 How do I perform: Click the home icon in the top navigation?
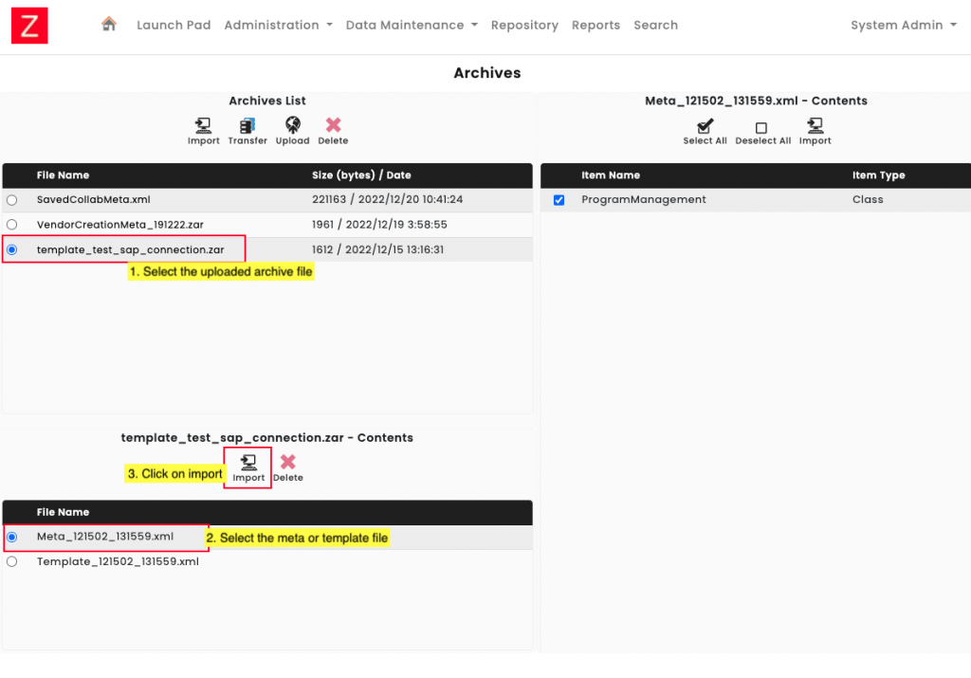pos(109,25)
